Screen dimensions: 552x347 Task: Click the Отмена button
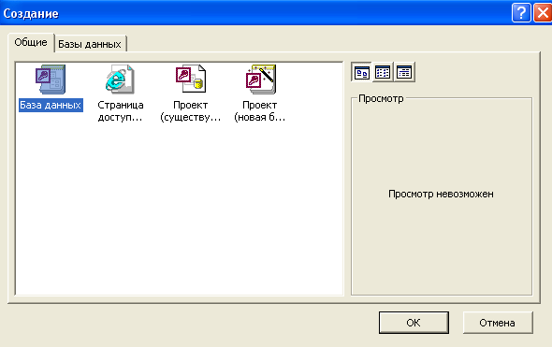(x=498, y=323)
